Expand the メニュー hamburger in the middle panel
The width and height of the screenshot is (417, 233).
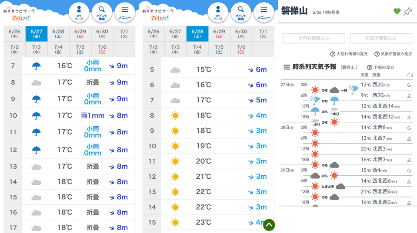coord(264,13)
